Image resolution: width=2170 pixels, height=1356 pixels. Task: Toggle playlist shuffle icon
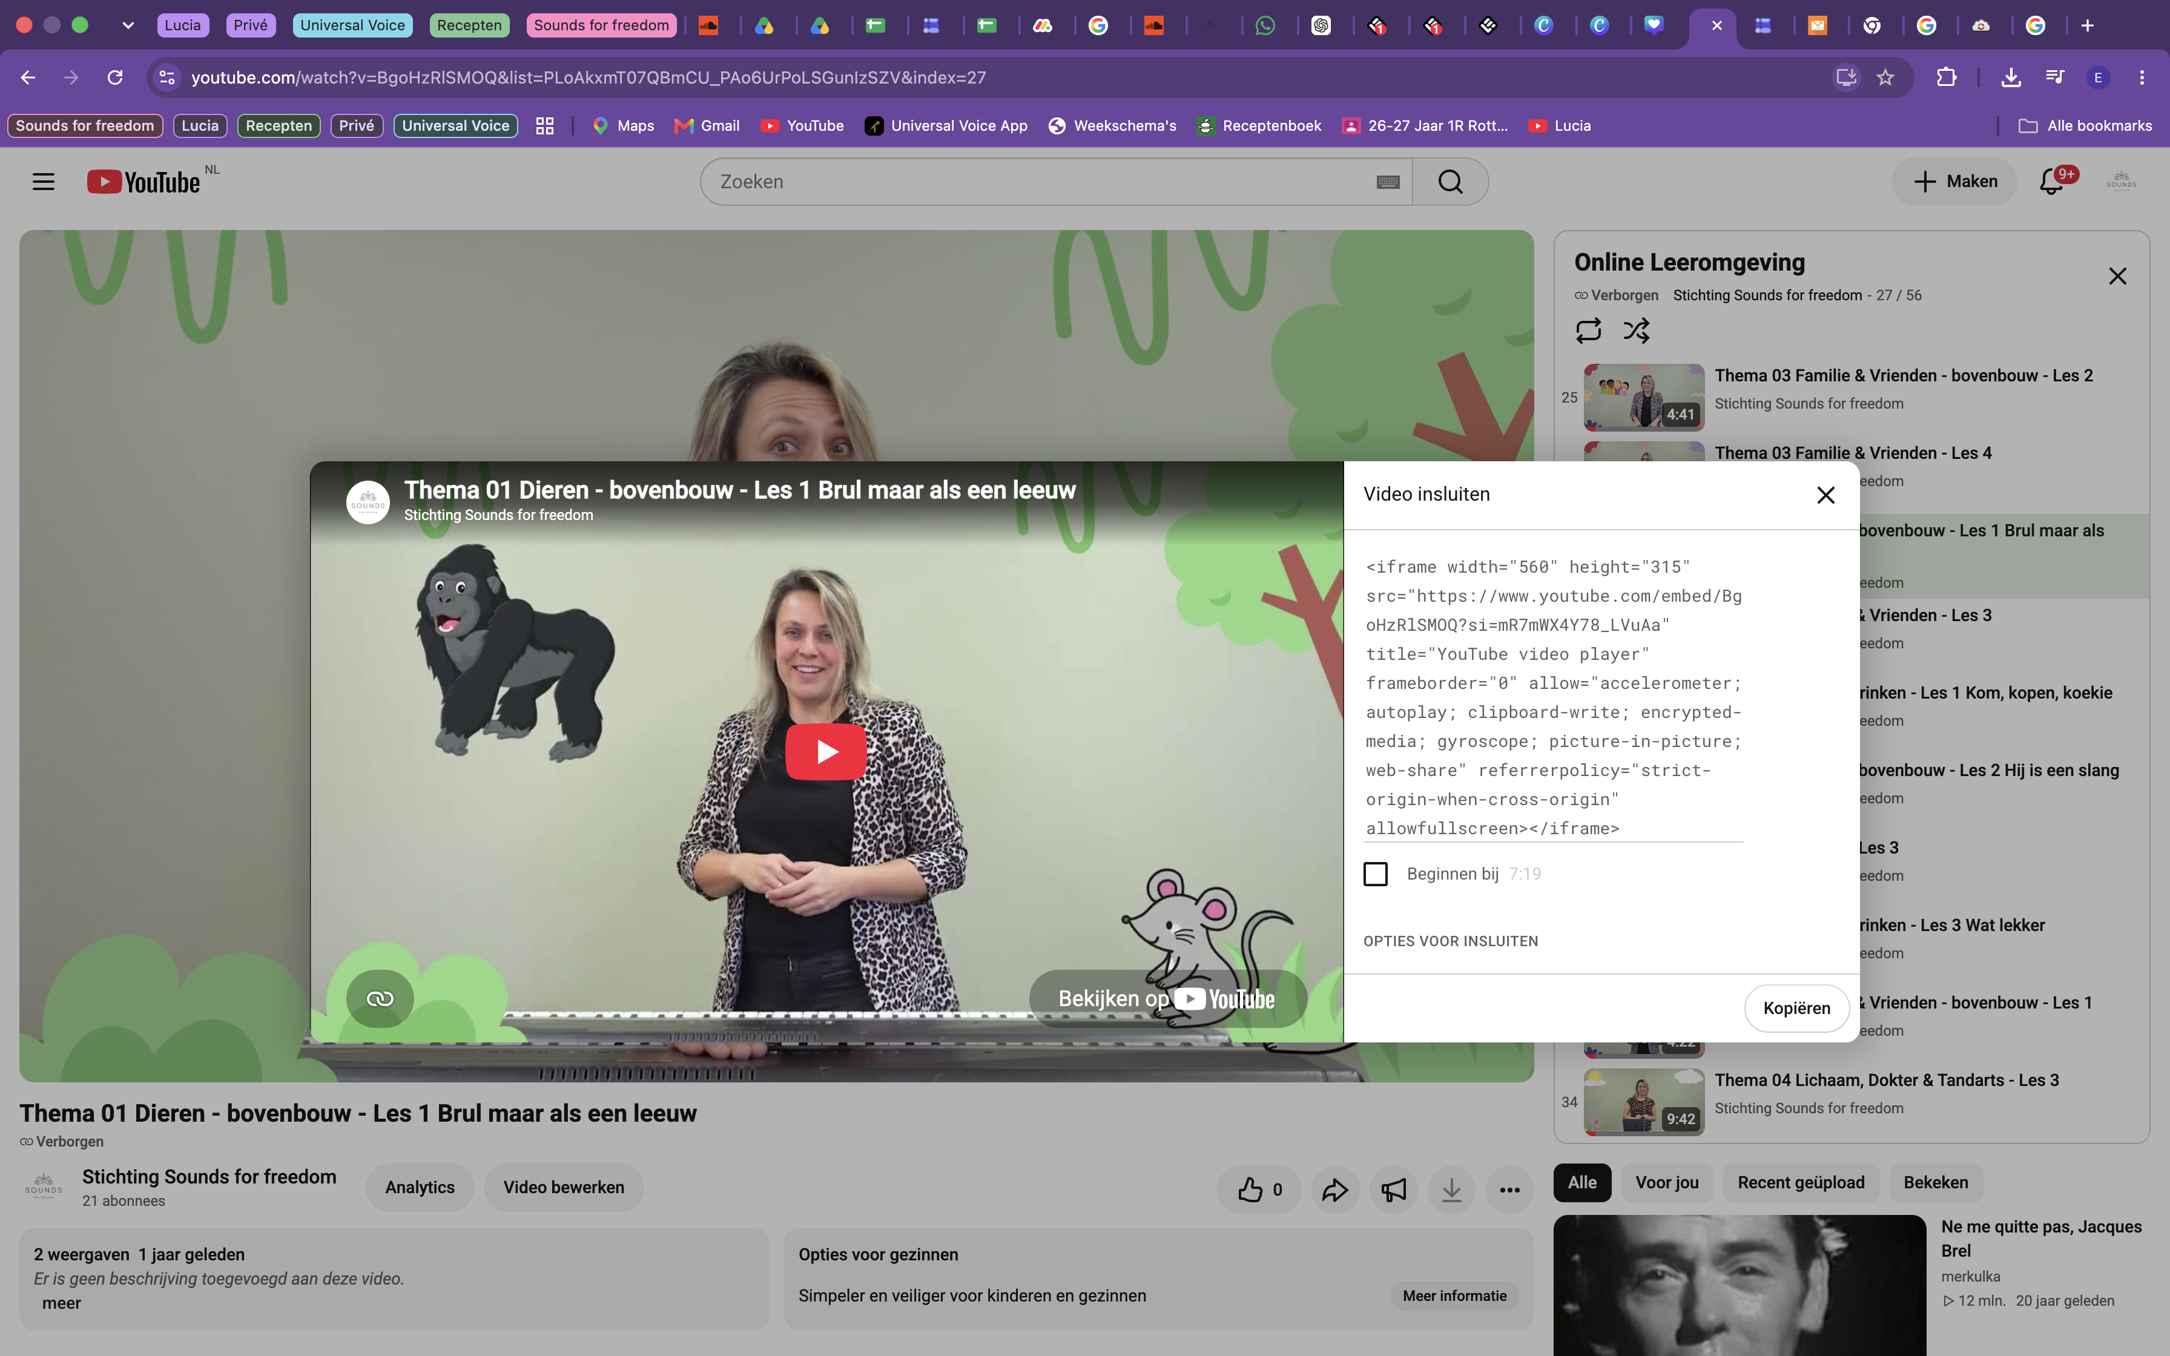pyautogui.click(x=1635, y=331)
